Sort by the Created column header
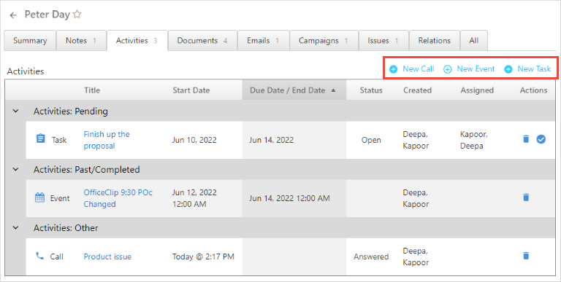Image resolution: width=561 pixels, height=282 pixels. tap(418, 90)
